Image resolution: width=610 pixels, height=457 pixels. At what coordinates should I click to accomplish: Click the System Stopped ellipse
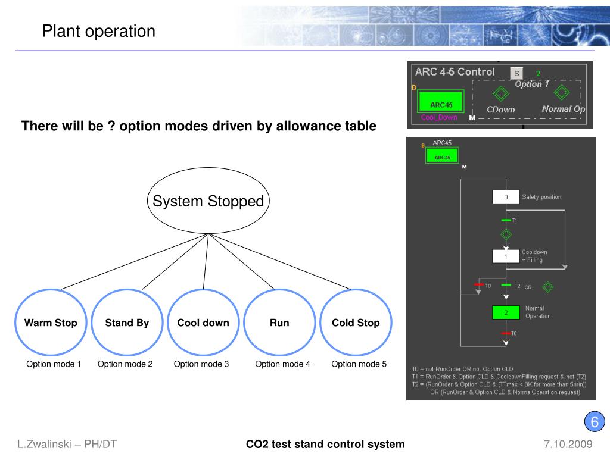pos(208,201)
